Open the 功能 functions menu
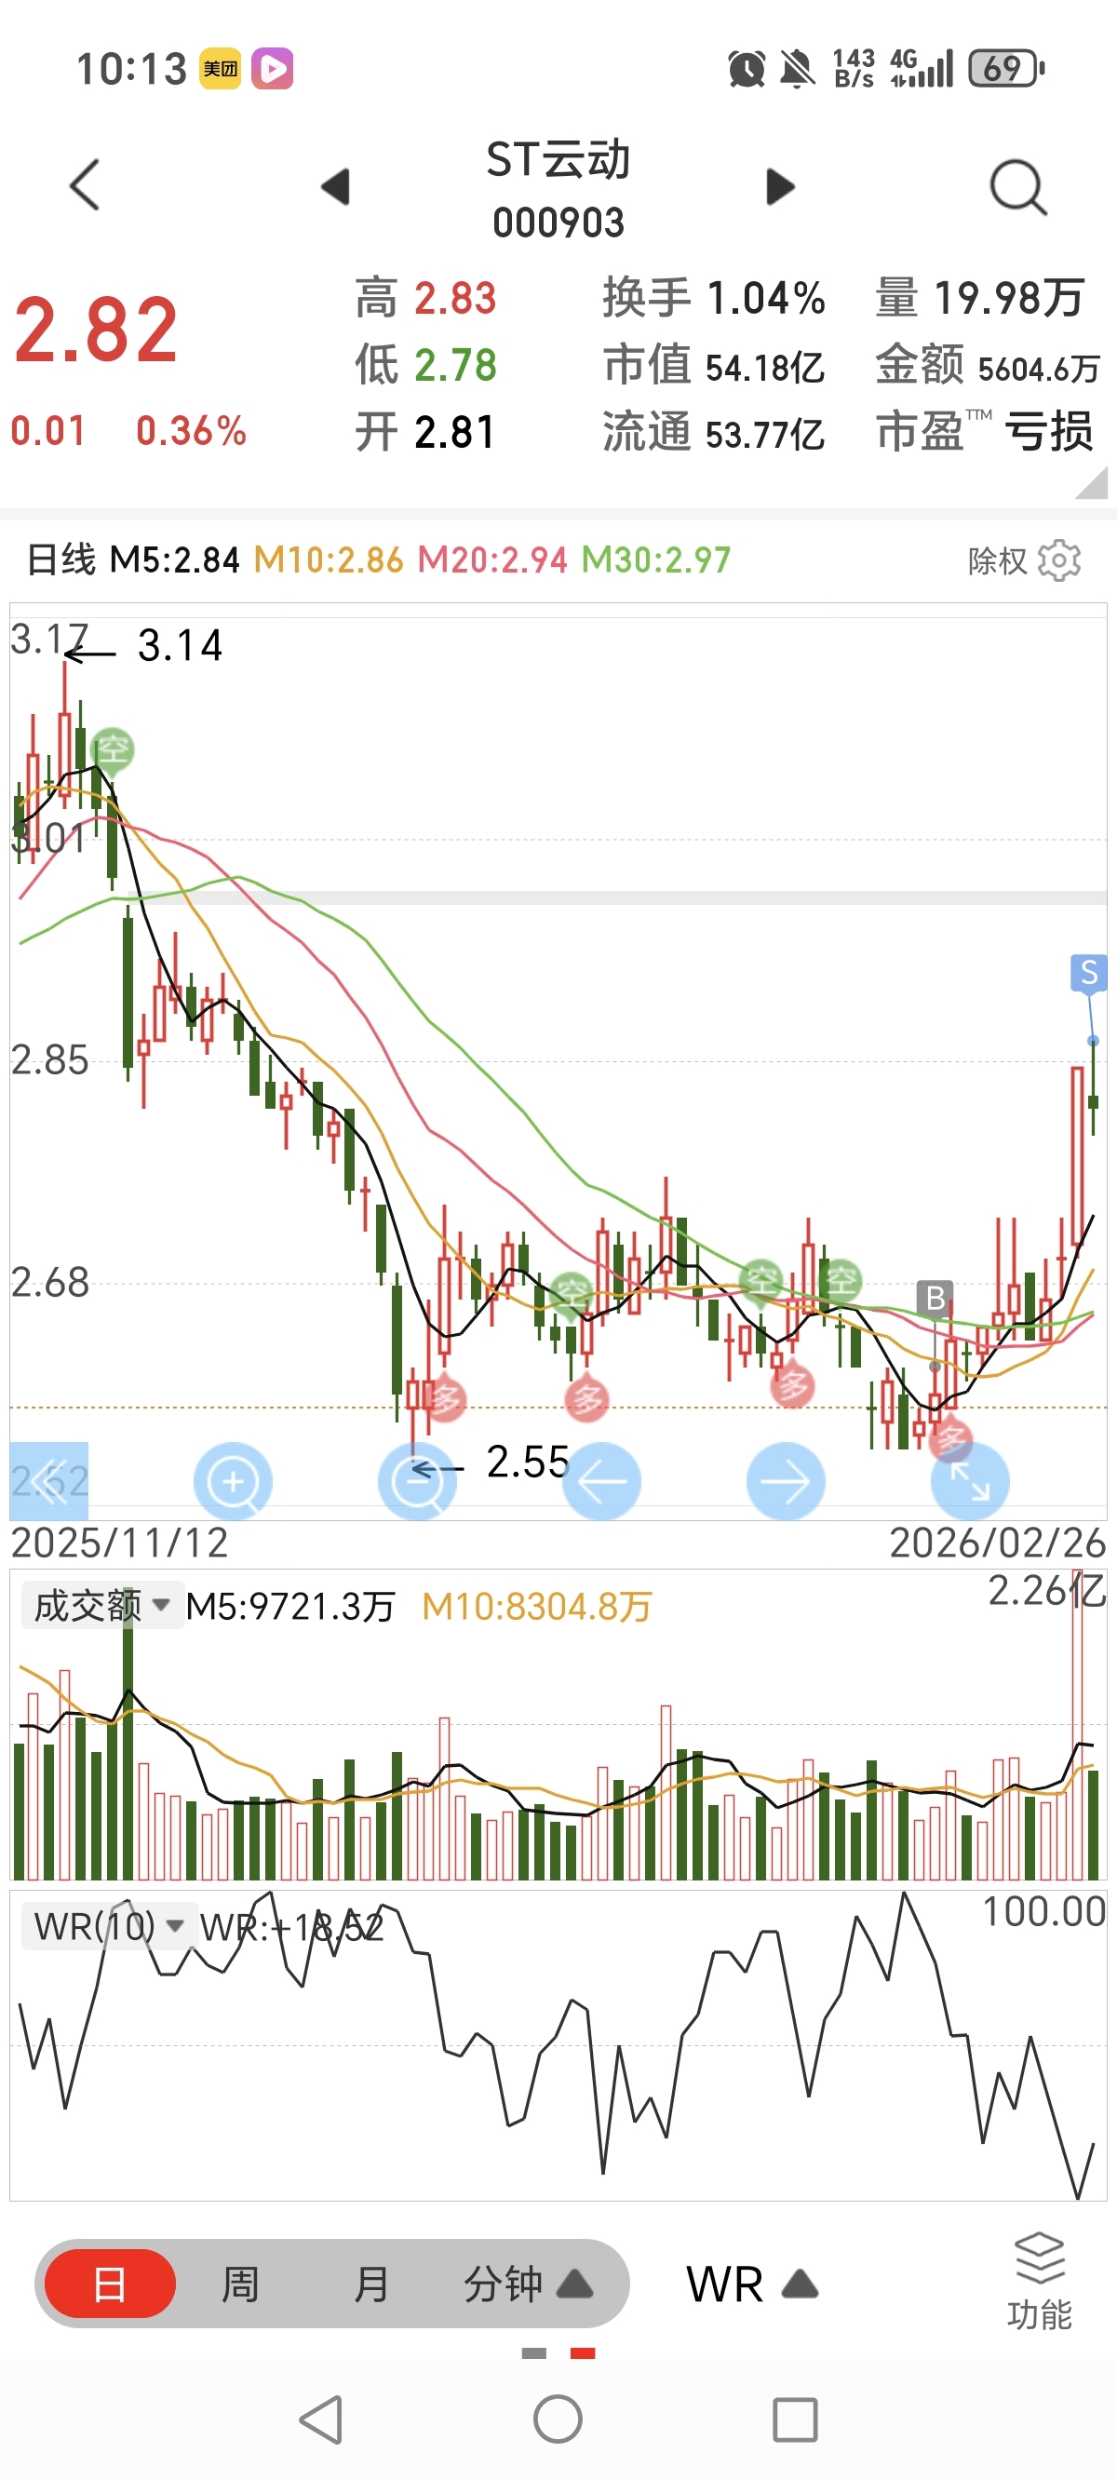The image size is (1117, 2480). [x=1040, y=2282]
